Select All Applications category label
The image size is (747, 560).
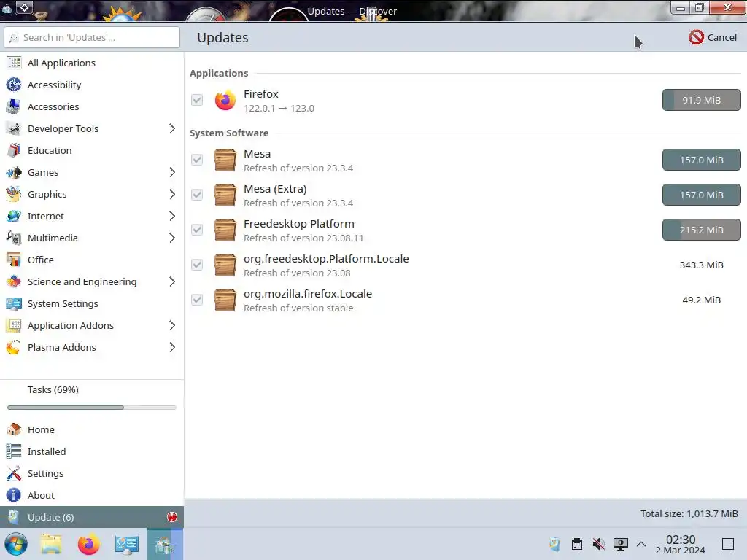(x=61, y=63)
